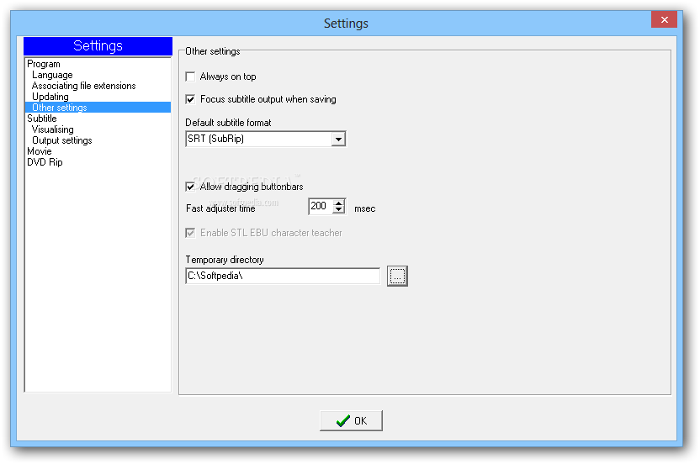The width and height of the screenshot is (700, 464).
Task: Select Program in the settings tree
Action: [x=44, y=64]
